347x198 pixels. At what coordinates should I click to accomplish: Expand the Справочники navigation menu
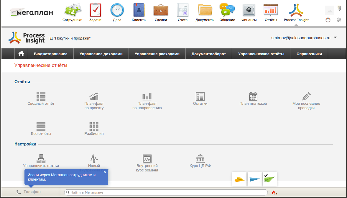click(309, 54)
